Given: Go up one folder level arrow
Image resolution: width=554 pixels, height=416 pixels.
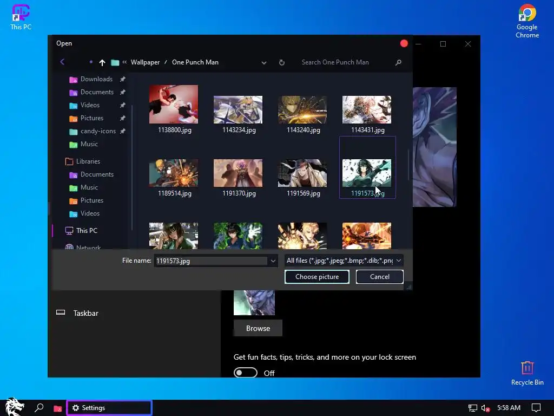Looking at the screenshot, I should tap(102, 63).
